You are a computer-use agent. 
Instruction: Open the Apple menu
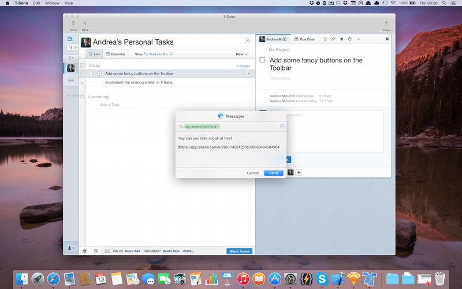8,3
